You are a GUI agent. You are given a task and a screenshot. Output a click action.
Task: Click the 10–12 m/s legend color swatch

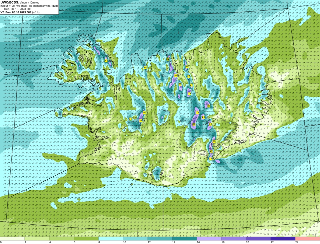(x=135, y=239)
